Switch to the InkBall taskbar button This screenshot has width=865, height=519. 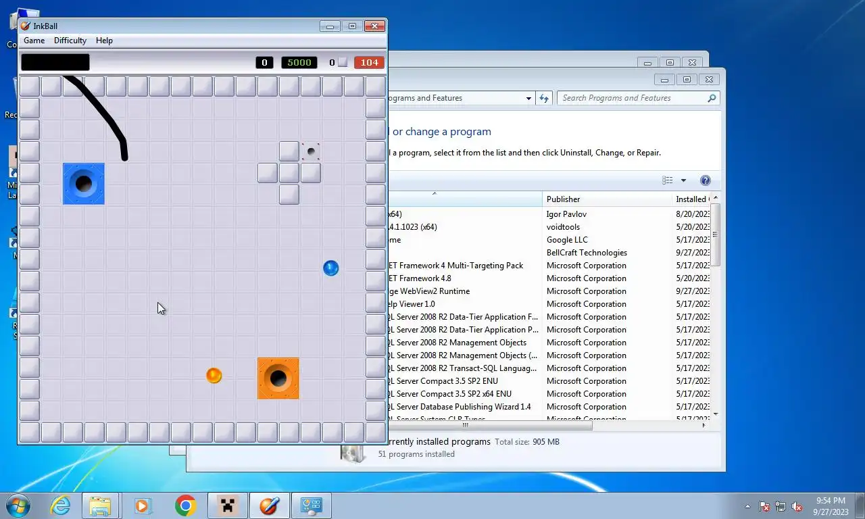coord(270,505)
